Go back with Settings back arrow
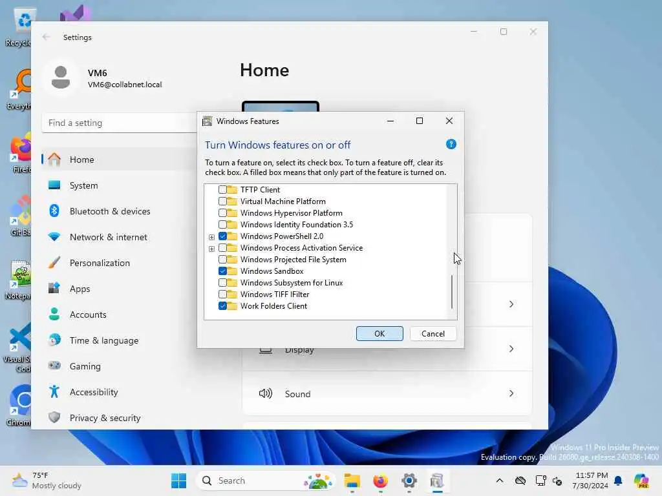This screenshot has height=496, width=662. tap(47, 37)
